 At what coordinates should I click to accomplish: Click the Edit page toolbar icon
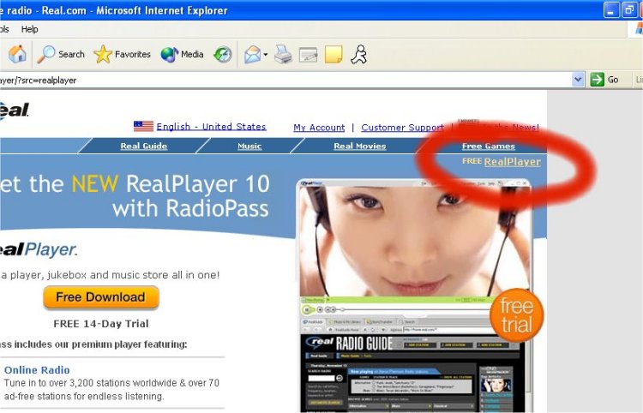pyautogui.click(x=308, y=55)
